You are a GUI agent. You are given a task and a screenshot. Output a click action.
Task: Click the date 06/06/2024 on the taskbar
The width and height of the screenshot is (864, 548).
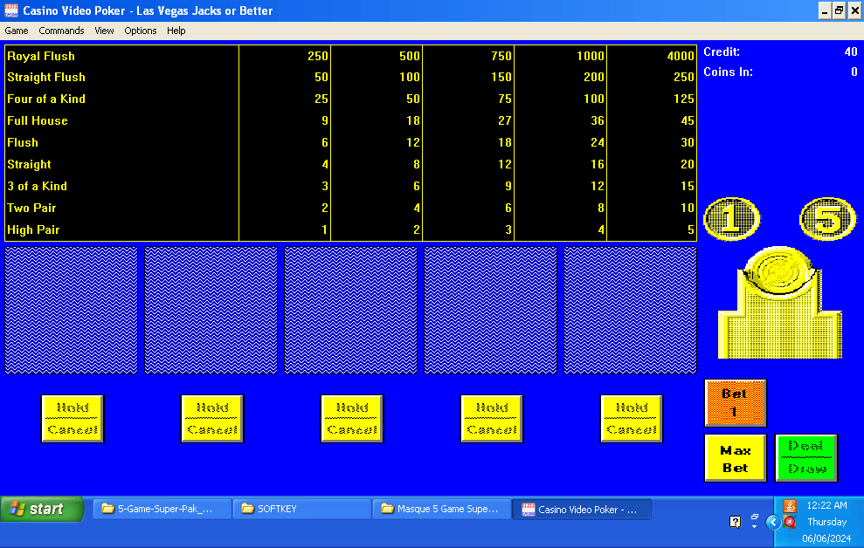826,538
